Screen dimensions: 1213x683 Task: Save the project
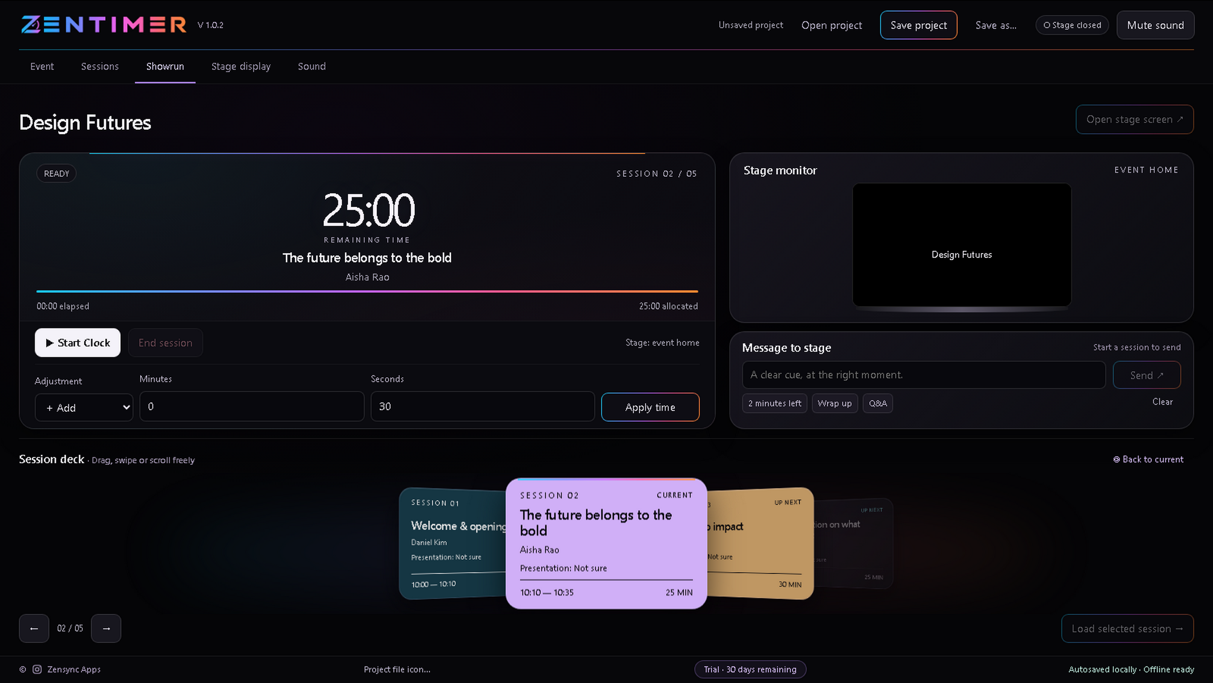[x=918, y=25]
